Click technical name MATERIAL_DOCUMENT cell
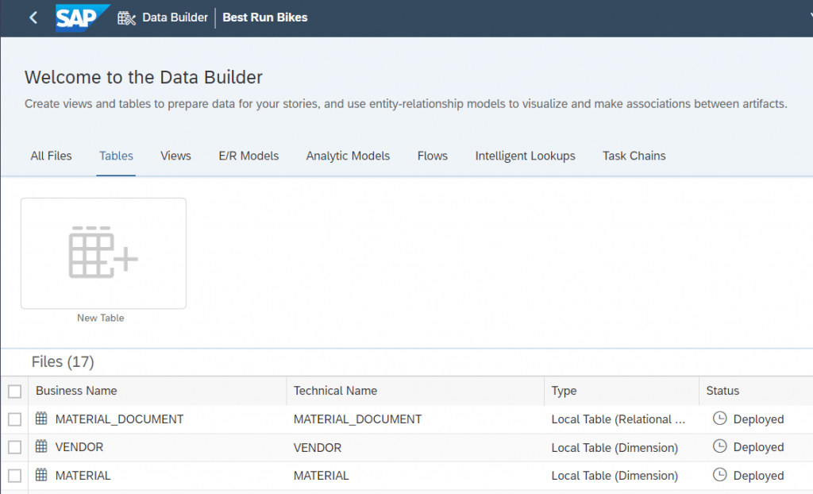The image size is (813, 494). [357, 419]
